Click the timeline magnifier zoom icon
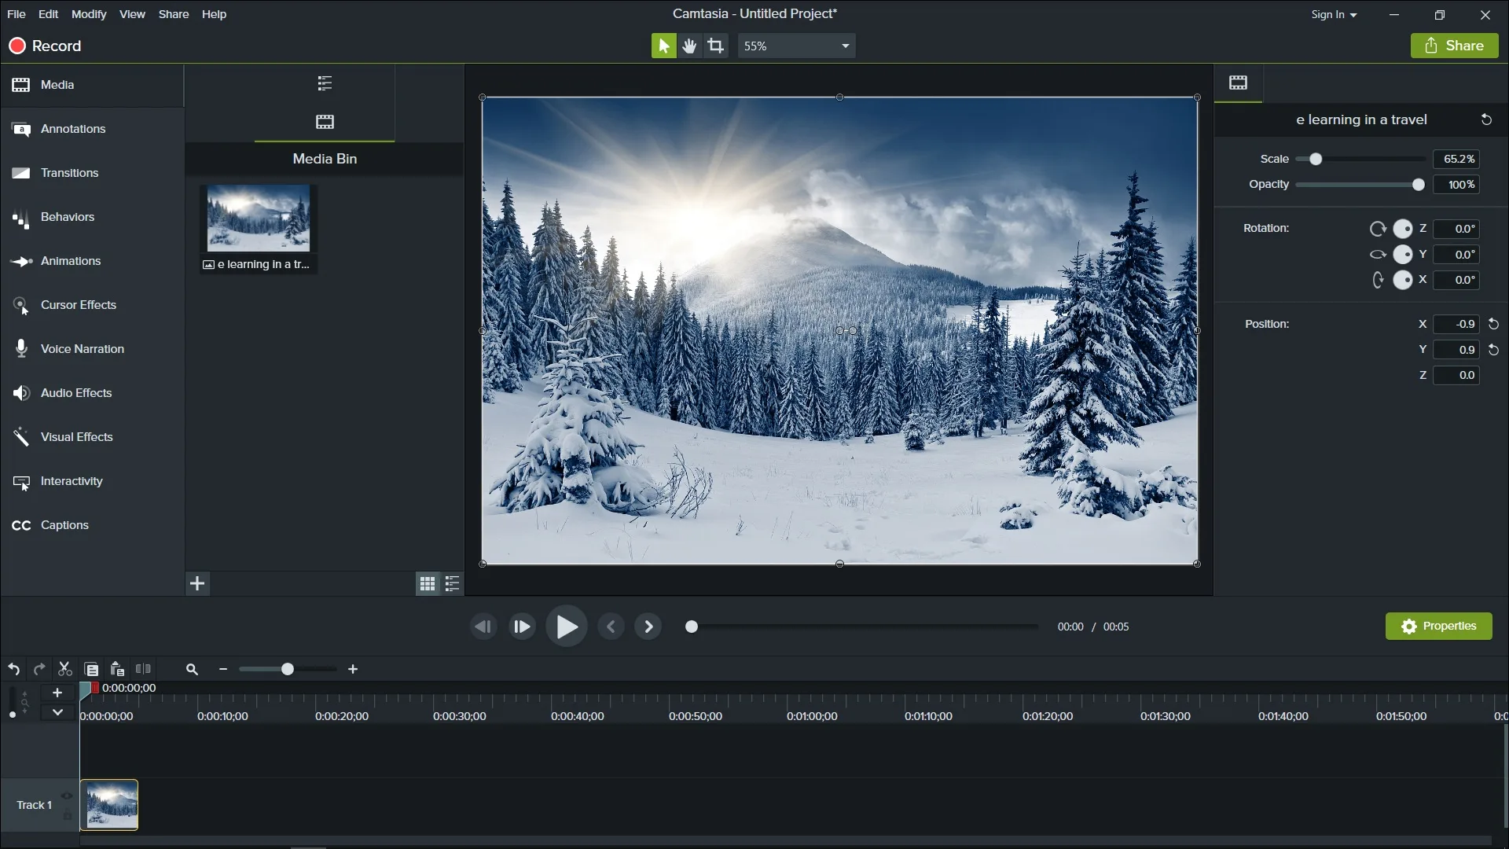The height and width of the screenshot is (849, 1509). [x=192, y=670]
